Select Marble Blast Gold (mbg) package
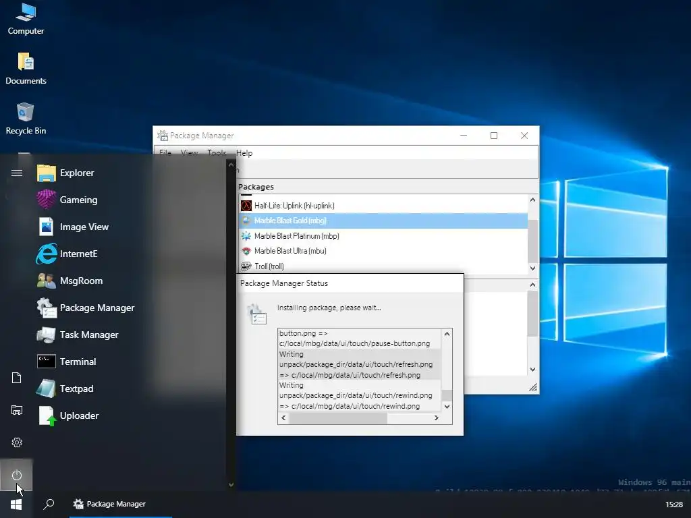 point(383,221)
